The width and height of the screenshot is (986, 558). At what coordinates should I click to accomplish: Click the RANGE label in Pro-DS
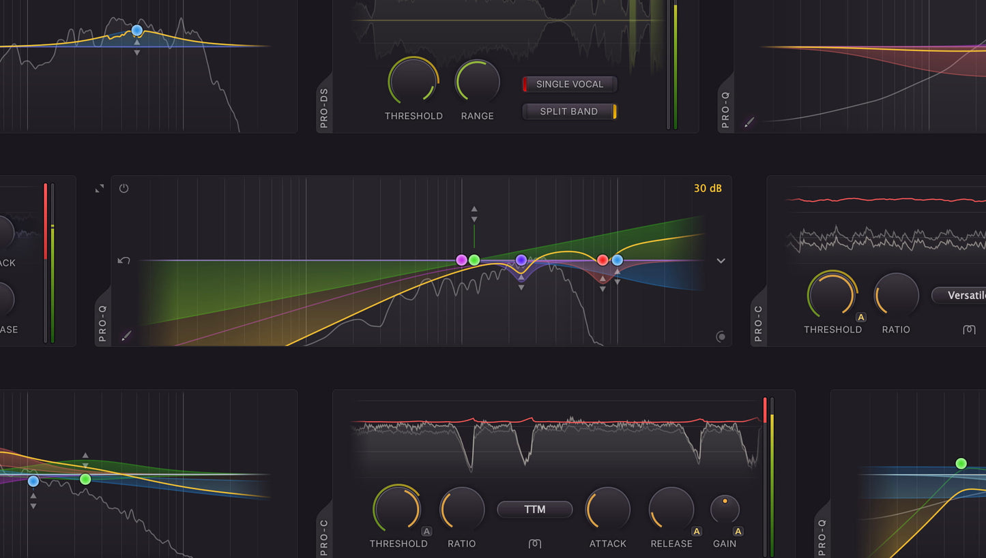click(478, 116)
